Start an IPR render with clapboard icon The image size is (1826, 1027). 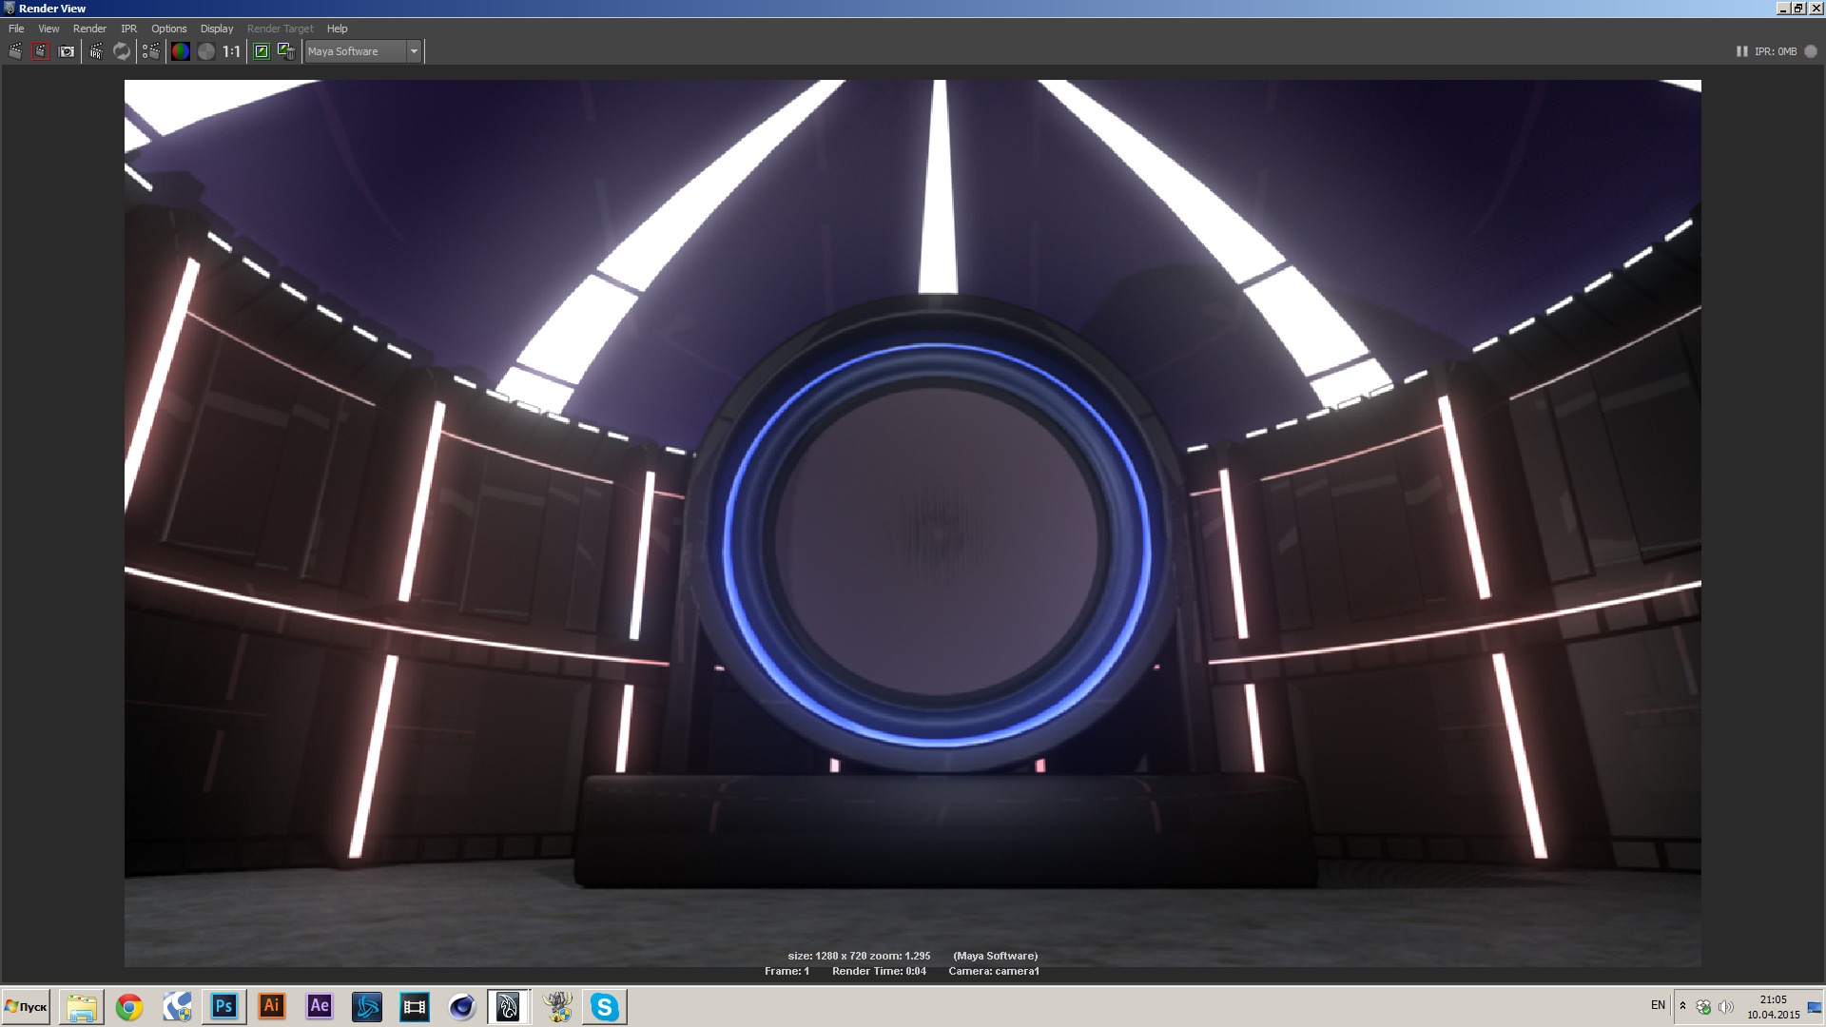point(96,51)
